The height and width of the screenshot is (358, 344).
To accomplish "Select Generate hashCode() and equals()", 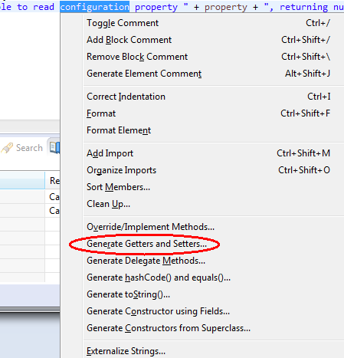I will pos(202,278).
